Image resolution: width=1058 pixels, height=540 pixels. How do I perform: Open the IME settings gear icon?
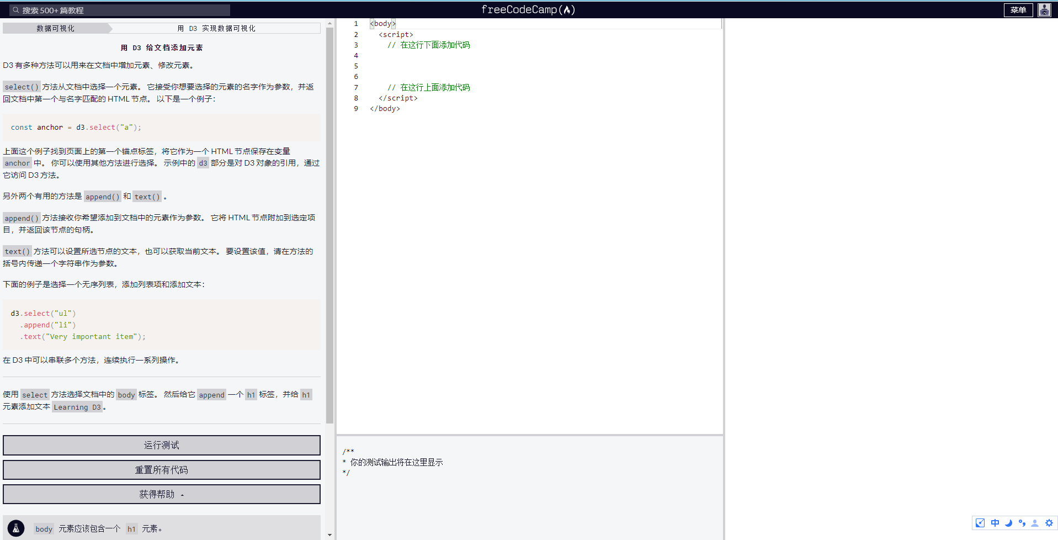(1049, 523)
